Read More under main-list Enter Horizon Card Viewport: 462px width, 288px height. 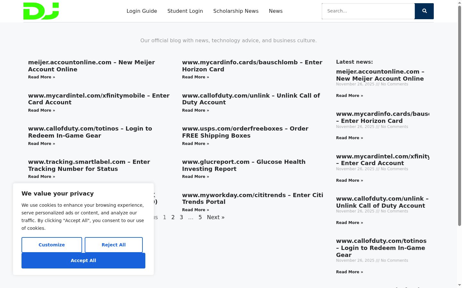coord(196,77)
